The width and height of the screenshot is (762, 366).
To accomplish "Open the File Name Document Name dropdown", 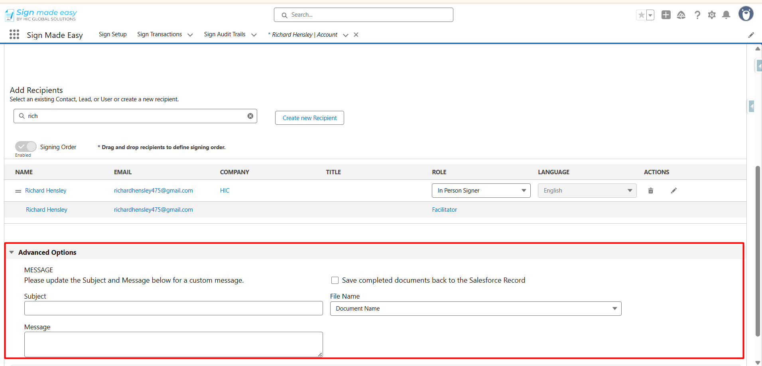I will 475,309.
